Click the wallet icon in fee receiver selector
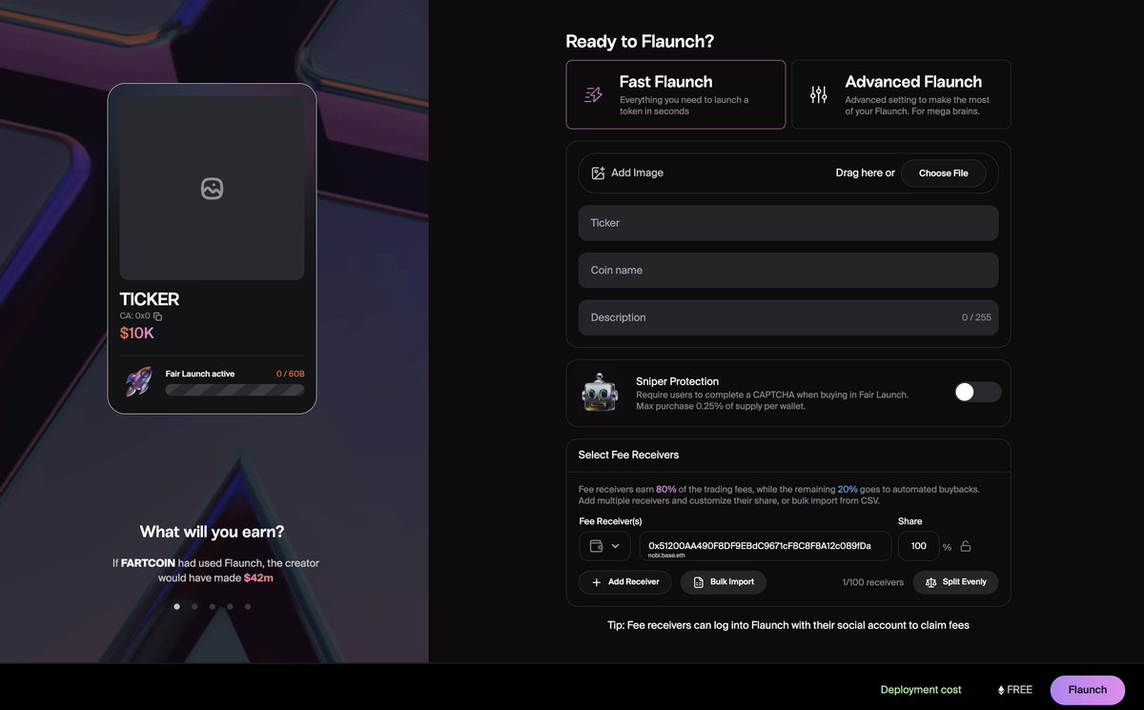 tap(596, 546)
